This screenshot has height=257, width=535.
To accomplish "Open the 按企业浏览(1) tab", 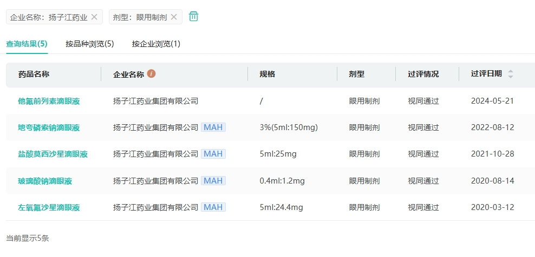I will click(156, 44).
